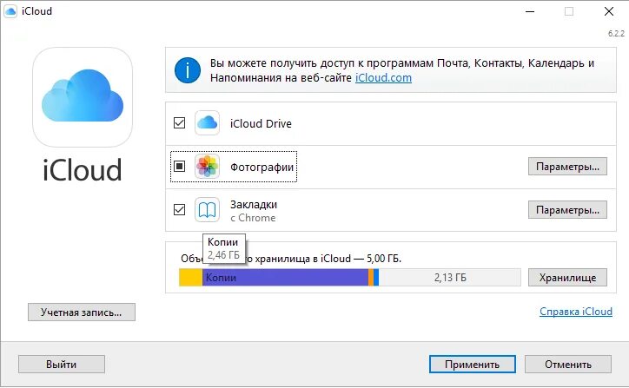The width and height of the screenshot is (629, 388).
Task: Click the Закладки open book icon
Action: (207, 210)
